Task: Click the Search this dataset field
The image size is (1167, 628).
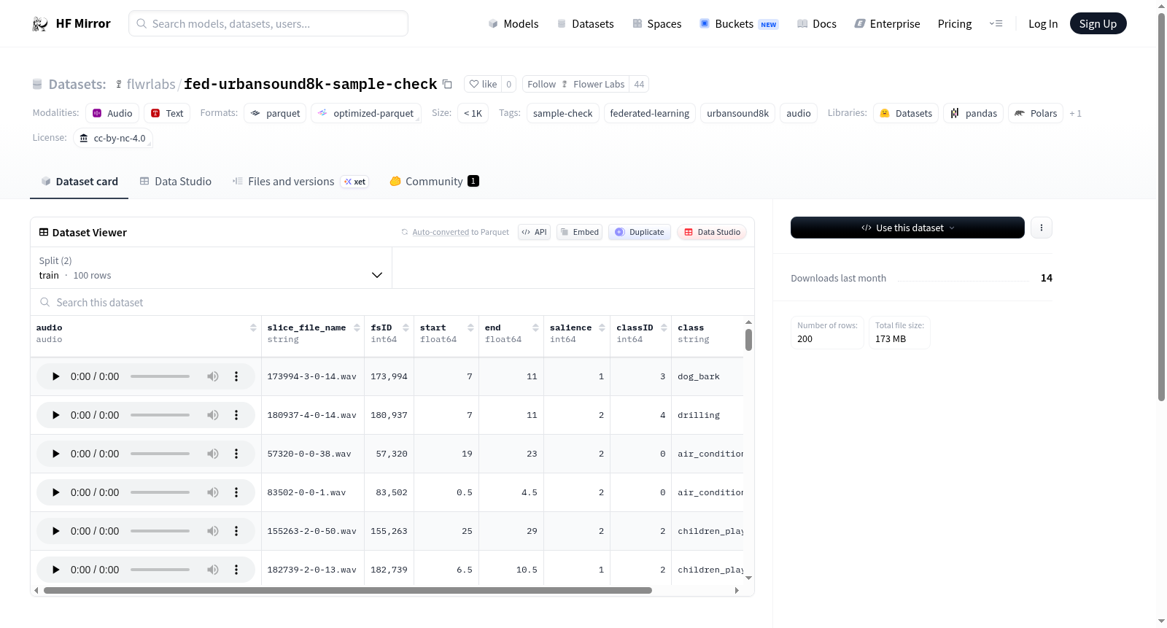Action: [392, 302]
